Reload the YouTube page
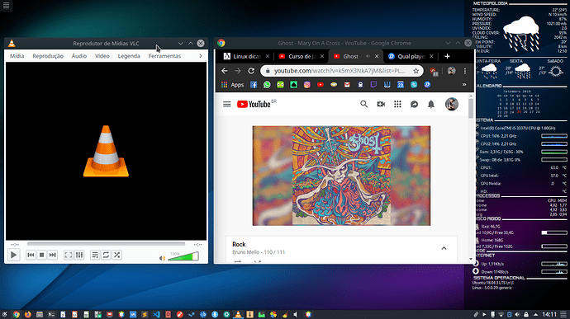The height and width of the screenshot is (319, 570). pos(251,71)
